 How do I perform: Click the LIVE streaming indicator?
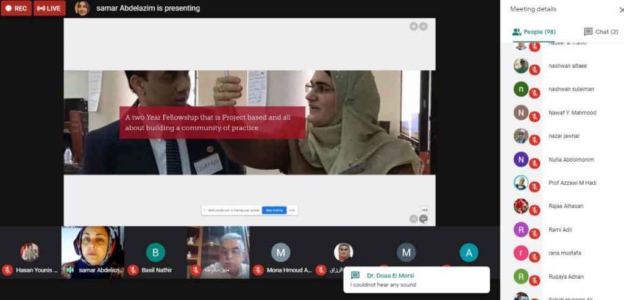pyautogui.click(x=49, y=9)
